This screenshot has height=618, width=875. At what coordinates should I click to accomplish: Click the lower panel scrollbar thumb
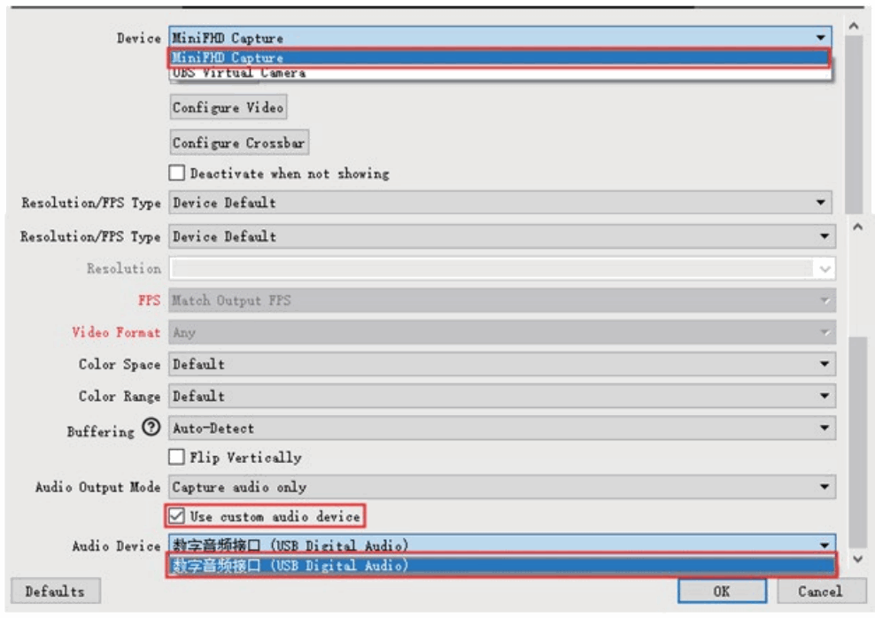(x=857, y=443)
